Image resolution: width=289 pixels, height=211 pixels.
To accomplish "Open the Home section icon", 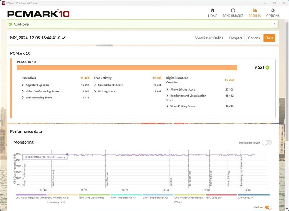I will [212, 10].
